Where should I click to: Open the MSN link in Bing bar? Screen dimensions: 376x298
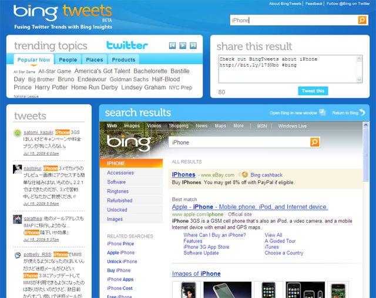point(262,126)
